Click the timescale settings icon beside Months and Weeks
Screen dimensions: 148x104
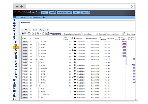(x=124, y=33)
